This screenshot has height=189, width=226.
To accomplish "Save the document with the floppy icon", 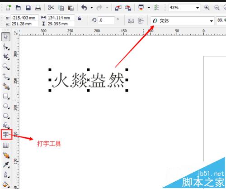I will [28, 8].
